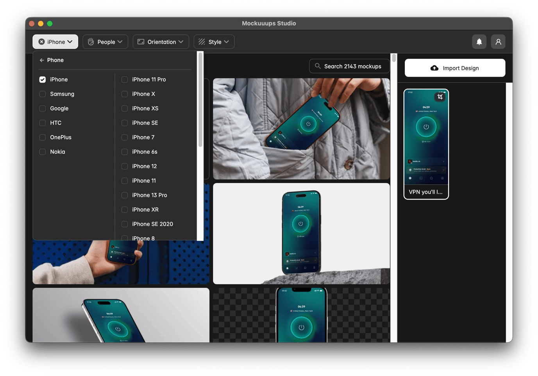Click the iPhone XR label

145,210
